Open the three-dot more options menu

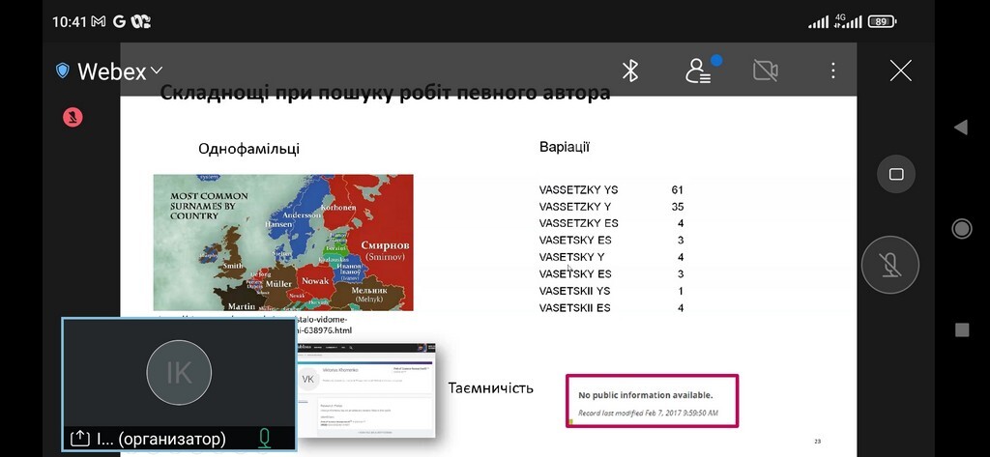click(x=832, y=71)
